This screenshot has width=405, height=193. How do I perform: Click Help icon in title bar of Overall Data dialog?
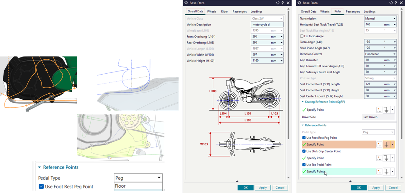tap(282, 3)
